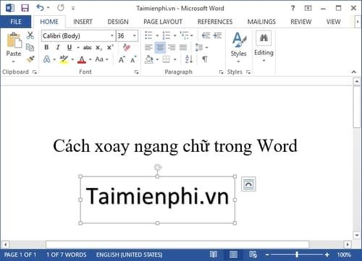Justify paragraph text
Image resolution: width=362 pixels, height=261 pixels.
pos(183,47)
